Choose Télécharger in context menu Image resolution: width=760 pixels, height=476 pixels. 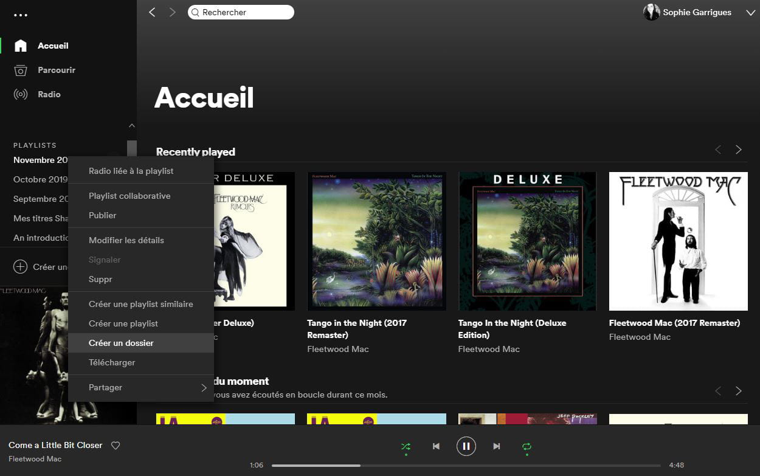pos(141,362)
